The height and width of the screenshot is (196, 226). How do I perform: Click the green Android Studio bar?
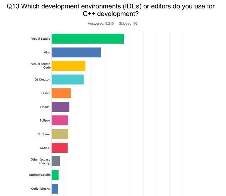[55, 175]
